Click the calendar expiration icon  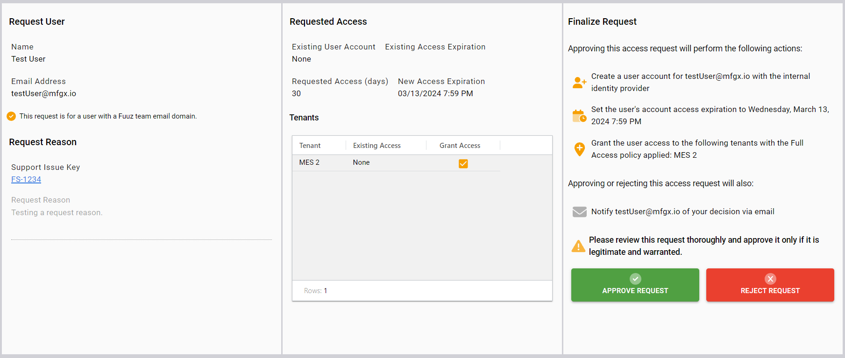[579, 116]
